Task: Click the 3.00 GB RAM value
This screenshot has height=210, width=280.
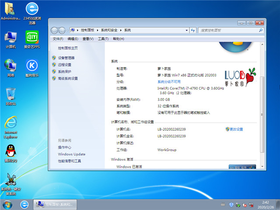Action: 164,99
